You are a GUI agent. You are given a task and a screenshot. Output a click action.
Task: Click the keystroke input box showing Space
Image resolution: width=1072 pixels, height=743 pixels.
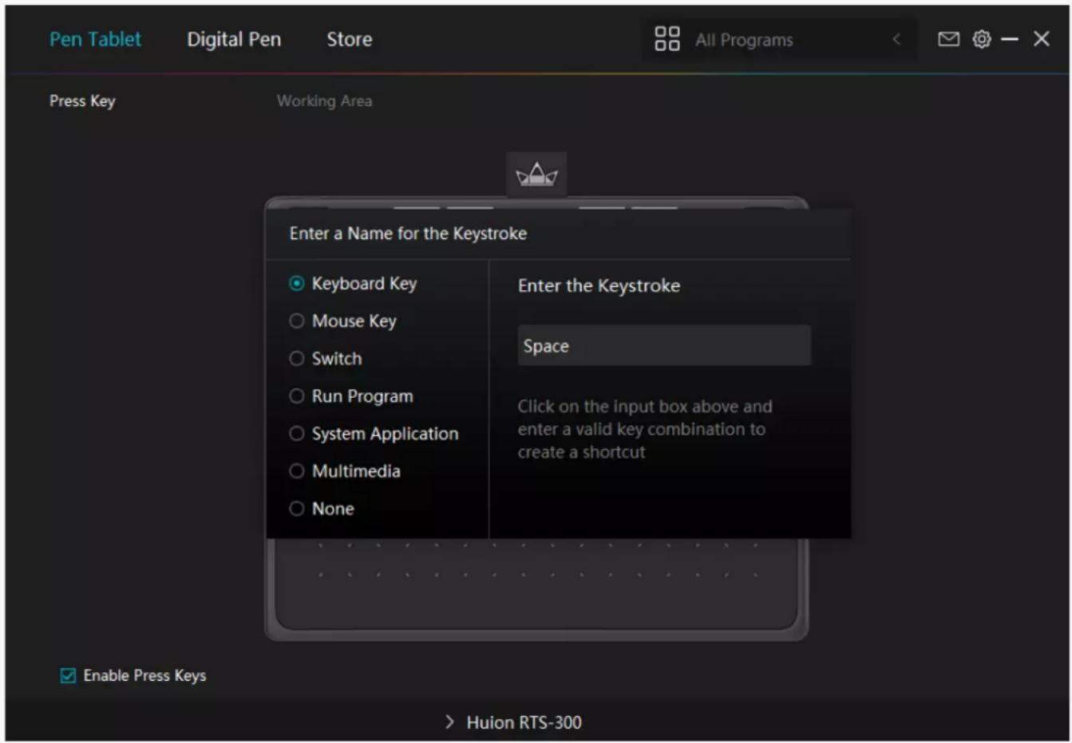tap(664, 345)
